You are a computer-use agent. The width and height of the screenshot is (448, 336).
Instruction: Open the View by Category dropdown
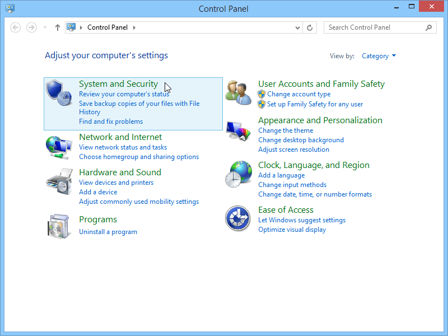[379, 56]
